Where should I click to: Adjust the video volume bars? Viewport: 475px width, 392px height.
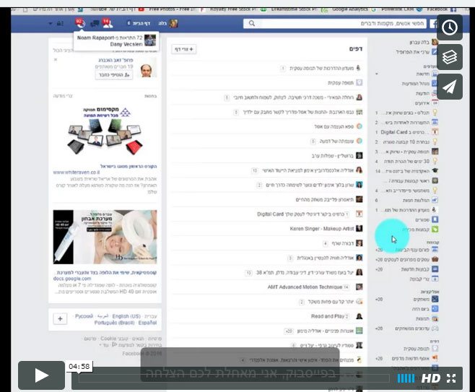click(x=406, y=378)
